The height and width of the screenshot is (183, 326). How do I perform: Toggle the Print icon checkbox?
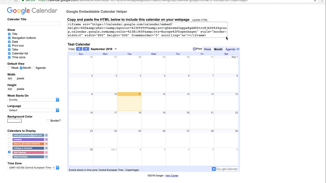9,46
